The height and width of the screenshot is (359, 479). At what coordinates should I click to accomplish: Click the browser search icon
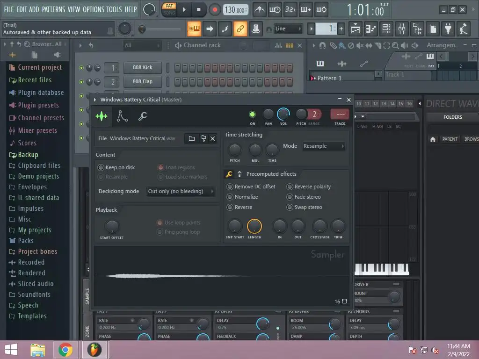coord(27,44)
